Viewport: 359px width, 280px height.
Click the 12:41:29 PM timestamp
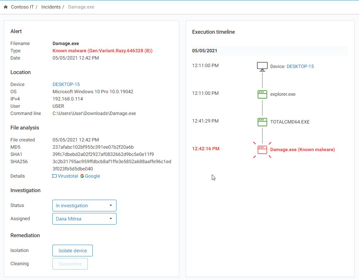click(x=205, y=121)
